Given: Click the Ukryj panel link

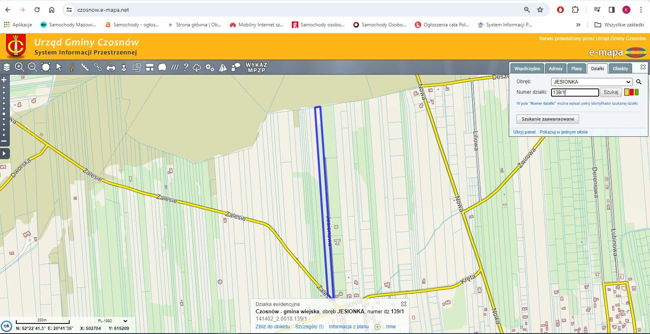Looking at the screenshot, I should pyautogui.click(x=524, y=132).
